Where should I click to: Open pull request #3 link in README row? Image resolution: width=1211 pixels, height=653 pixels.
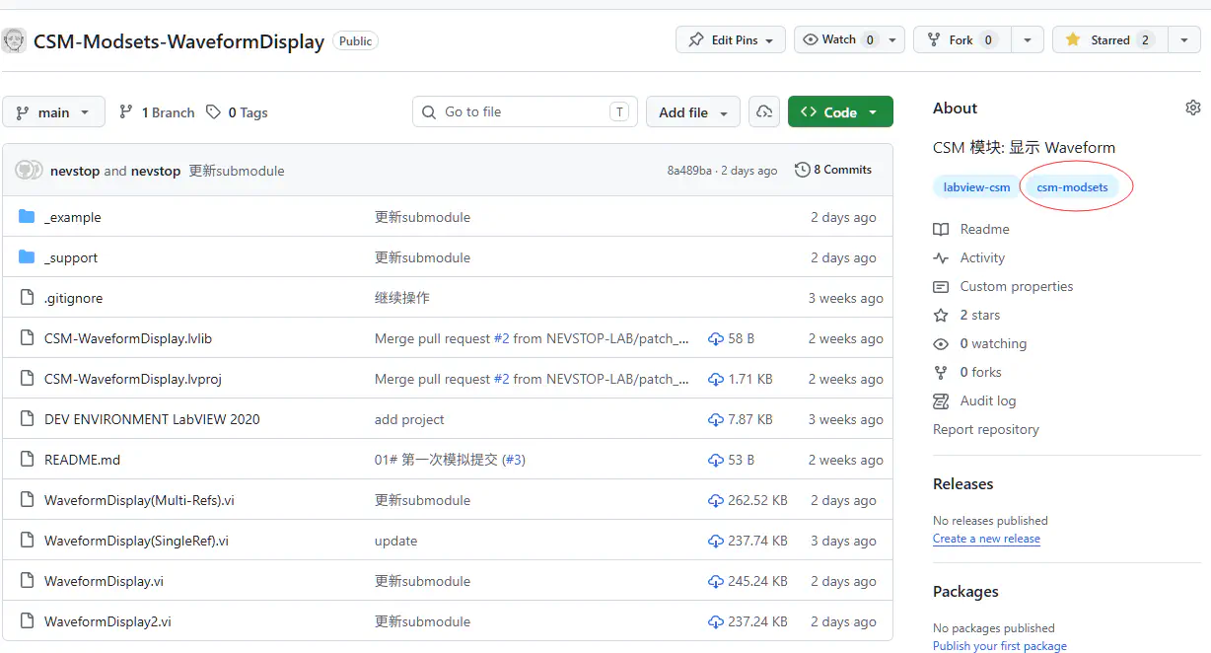click(x=515, y=460)
